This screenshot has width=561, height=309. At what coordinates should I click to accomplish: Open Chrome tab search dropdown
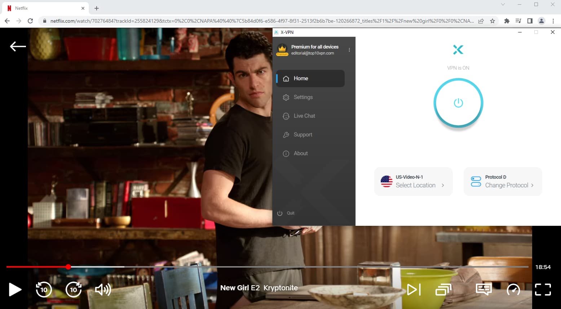coord(503,4)
